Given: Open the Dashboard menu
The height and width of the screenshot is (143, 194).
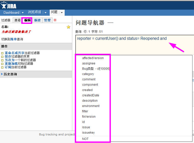Looking at the screenshot, I should pos(11,12).
